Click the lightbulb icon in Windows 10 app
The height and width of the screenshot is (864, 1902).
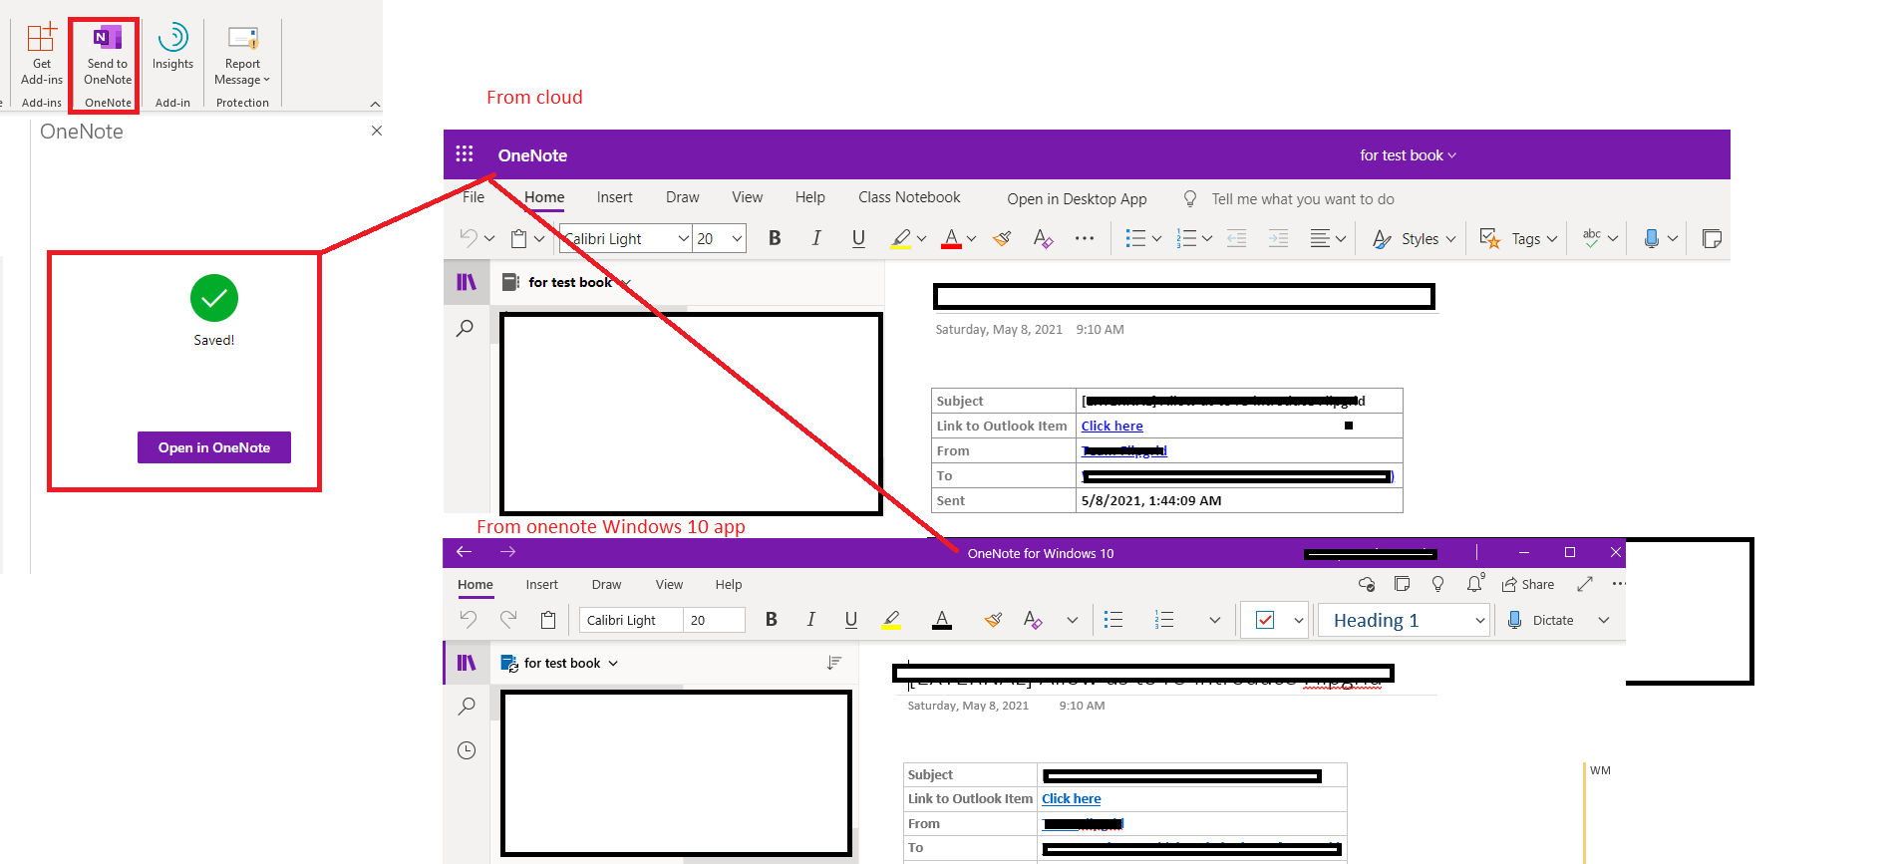coord(1437,584)
